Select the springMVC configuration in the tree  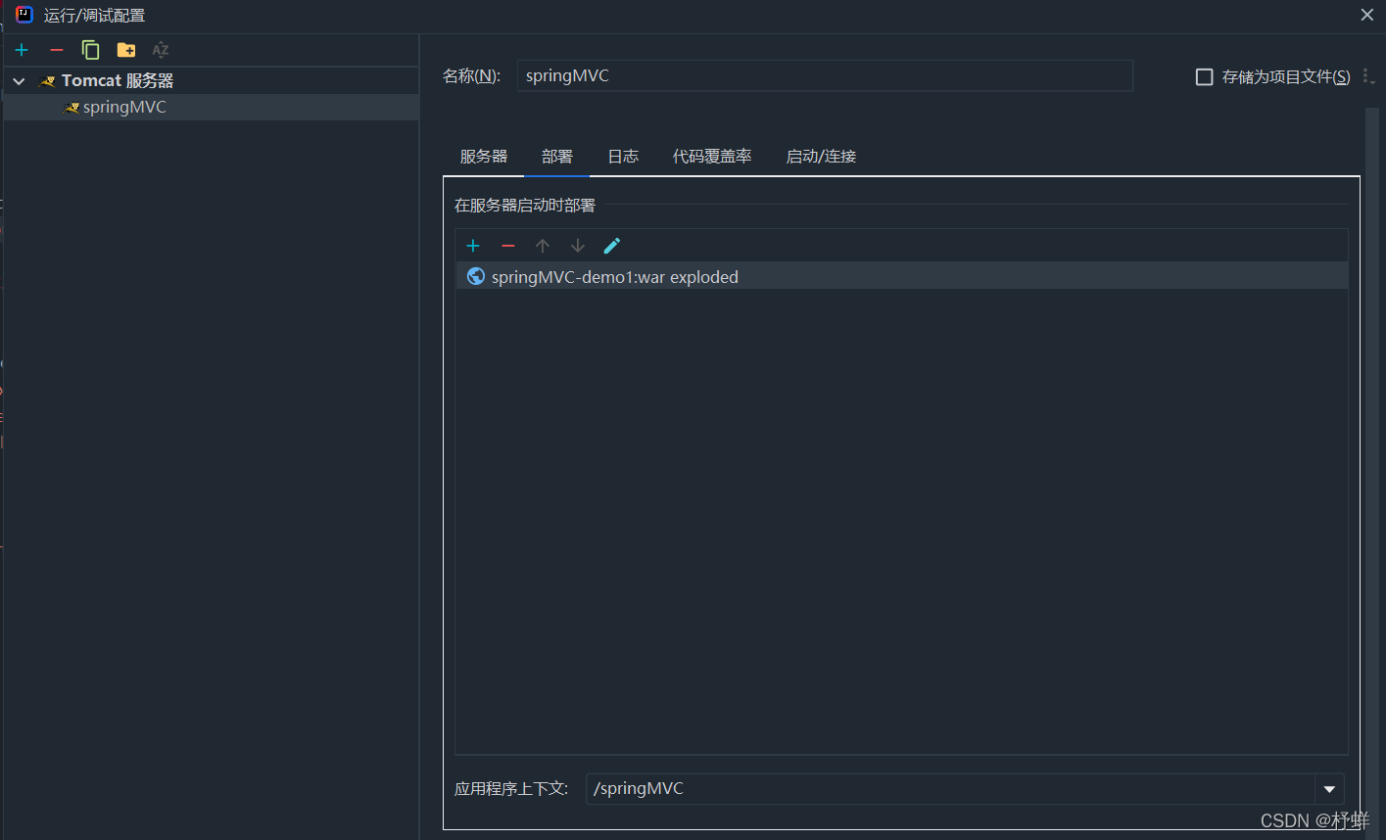tap(212, 107)
